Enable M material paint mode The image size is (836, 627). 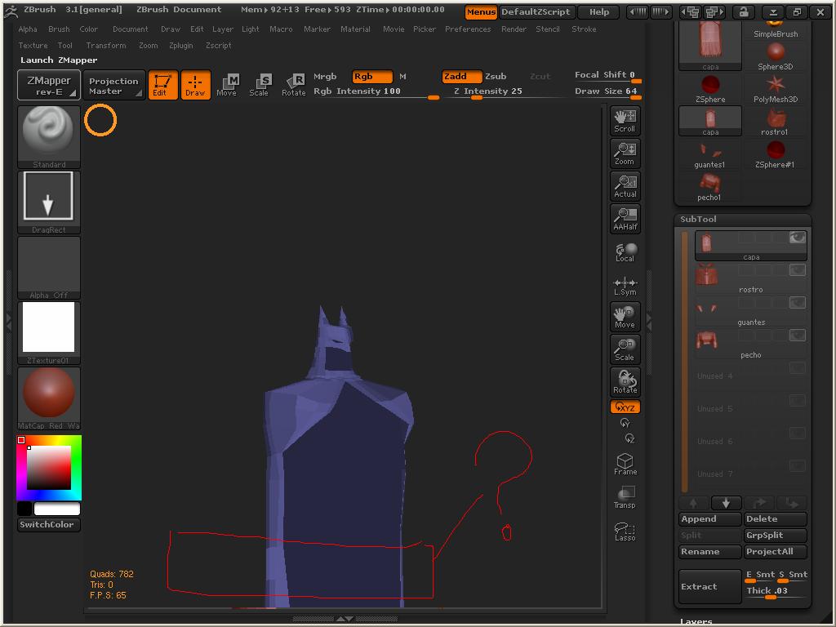(x=402, y=76)
